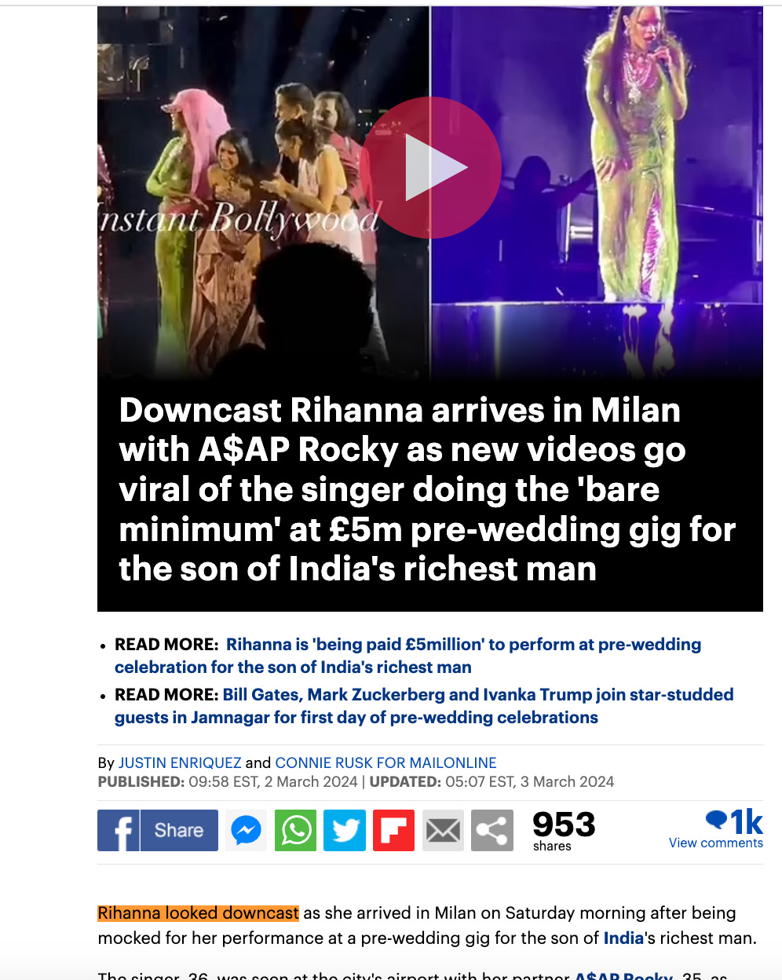Viewport: 782px width, 980px height.
Task: Open author Justin Enriquez's page
Action: pos(180,762)
